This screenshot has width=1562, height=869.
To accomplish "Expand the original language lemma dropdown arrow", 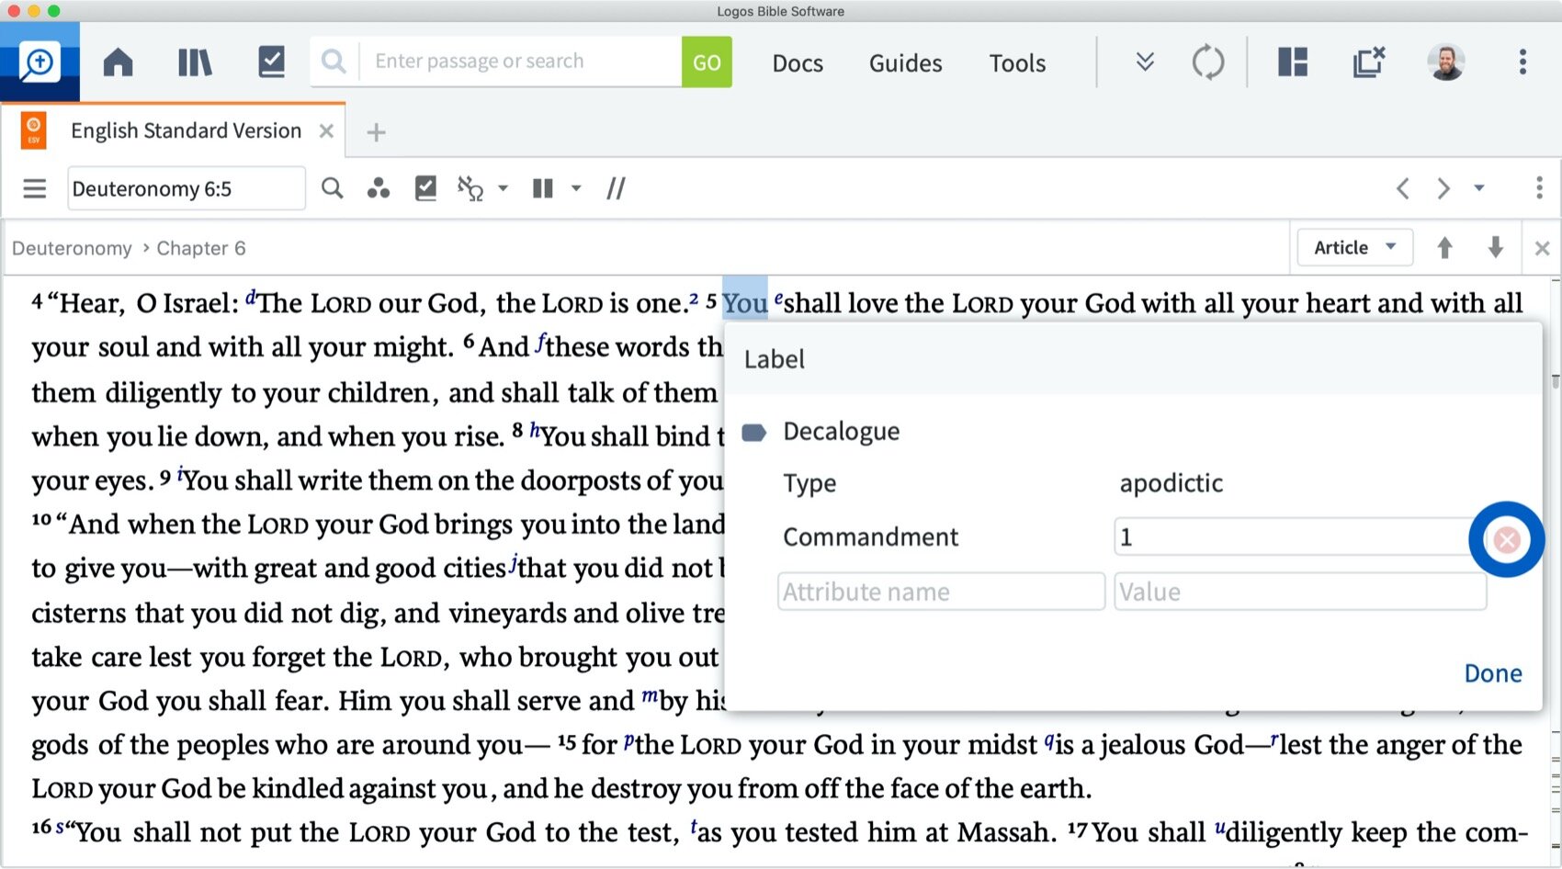I will 504,188.
